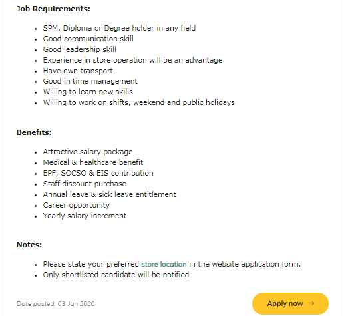Click the Only shortlisted candidate will be notified text

coord(116,275)
